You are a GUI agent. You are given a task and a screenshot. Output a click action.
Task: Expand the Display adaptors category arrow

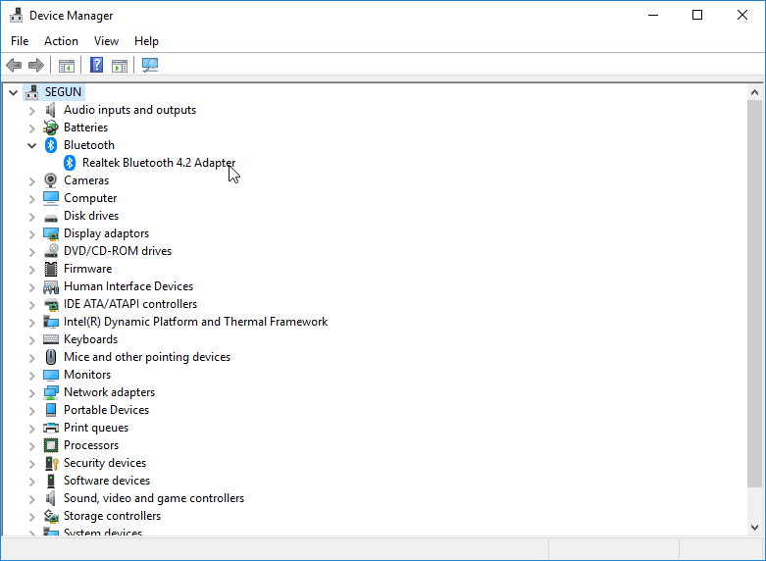click(x=31, y=234)
